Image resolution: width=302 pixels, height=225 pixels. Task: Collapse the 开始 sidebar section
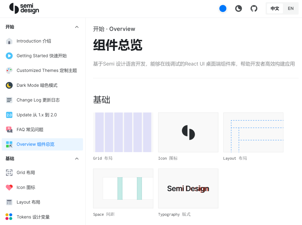click(77, 27)
